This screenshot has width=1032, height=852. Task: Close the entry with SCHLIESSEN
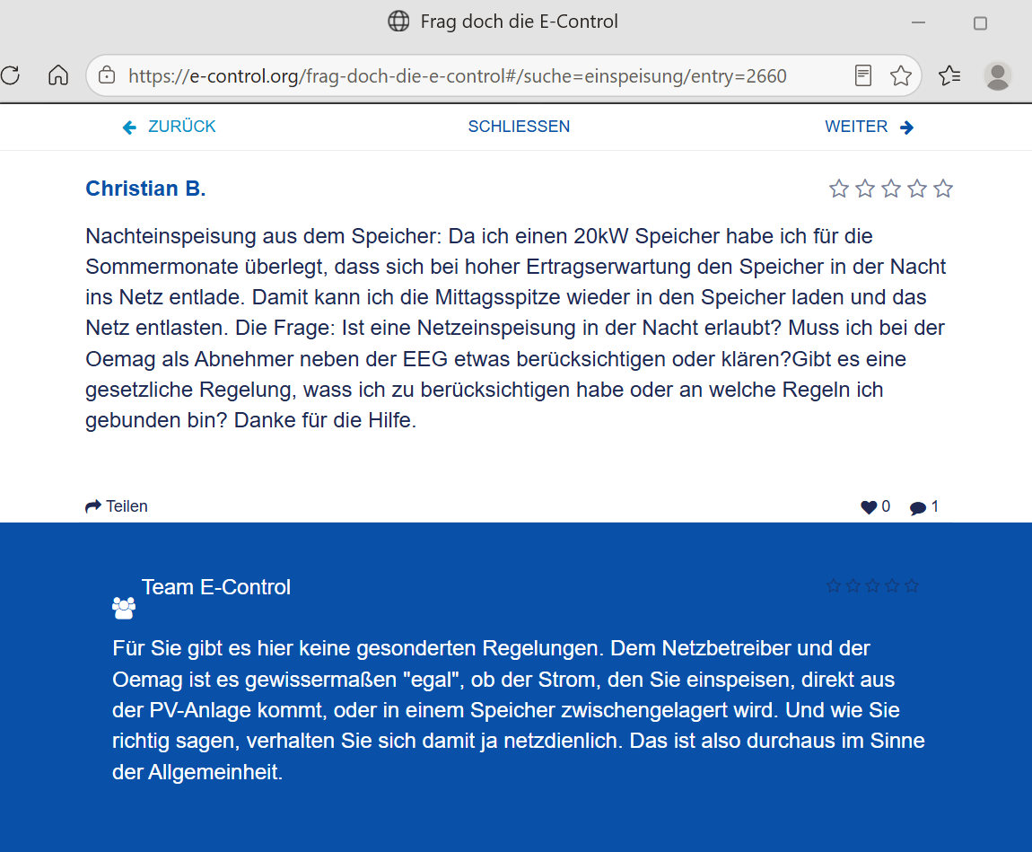pos(519,127)
